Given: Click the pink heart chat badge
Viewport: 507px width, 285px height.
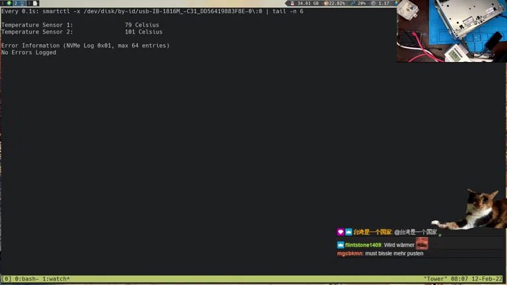Looking at the screenshot, I should (341, 232).
